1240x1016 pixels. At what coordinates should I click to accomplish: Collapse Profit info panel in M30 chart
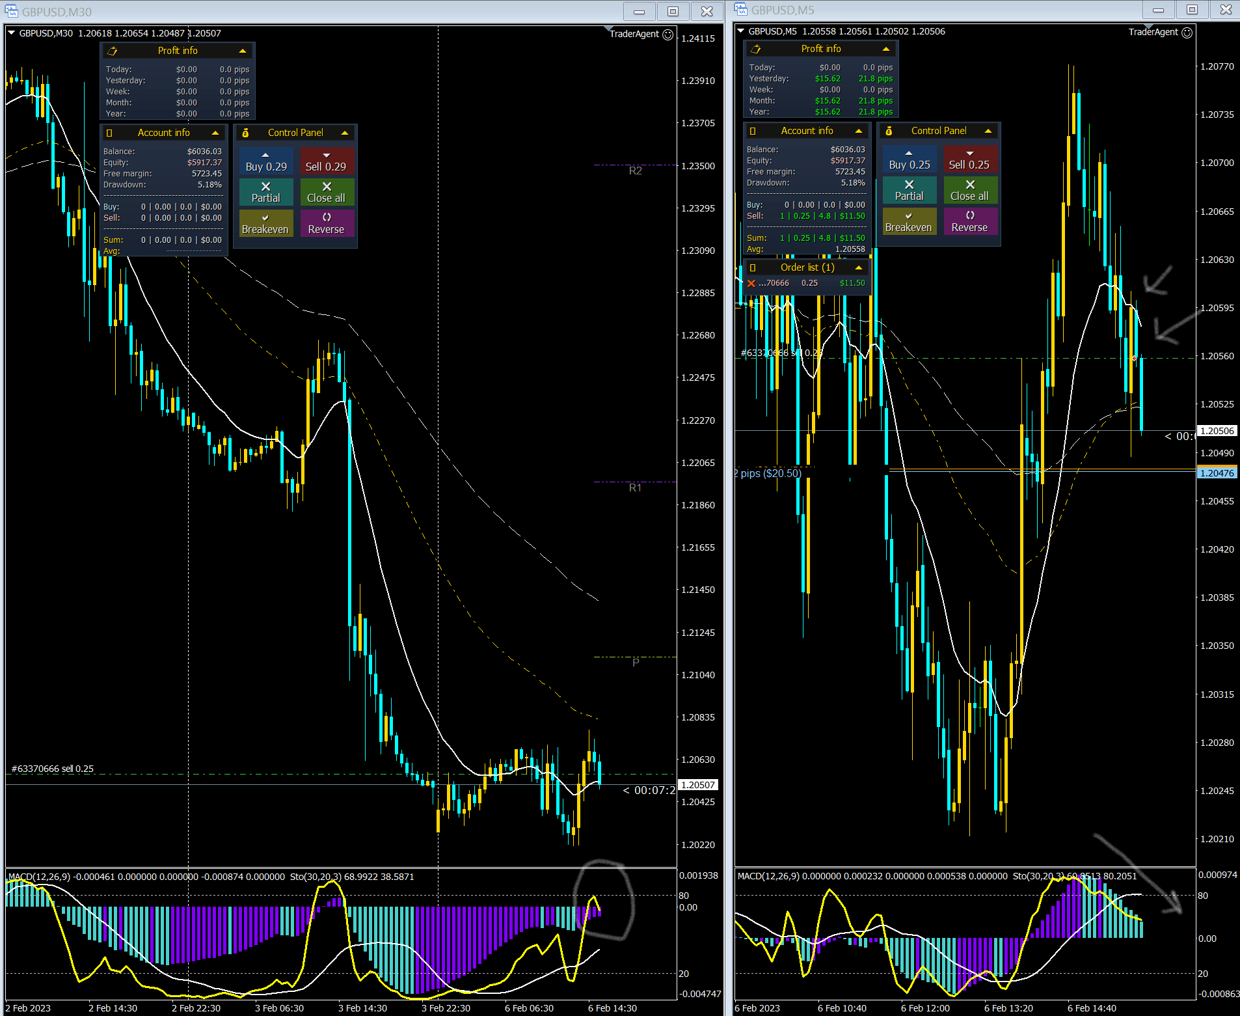pos(242,51)
